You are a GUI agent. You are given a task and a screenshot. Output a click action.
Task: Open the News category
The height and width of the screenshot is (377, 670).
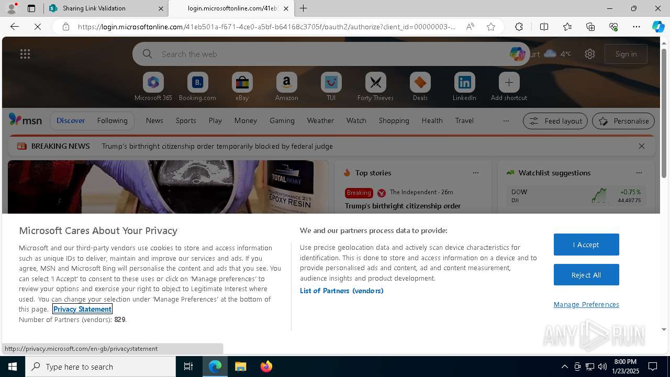154,121
